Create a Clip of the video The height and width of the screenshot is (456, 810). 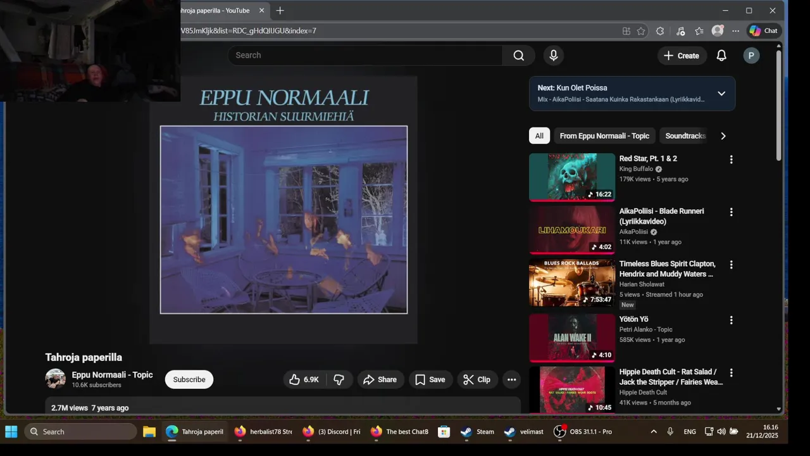477,379
